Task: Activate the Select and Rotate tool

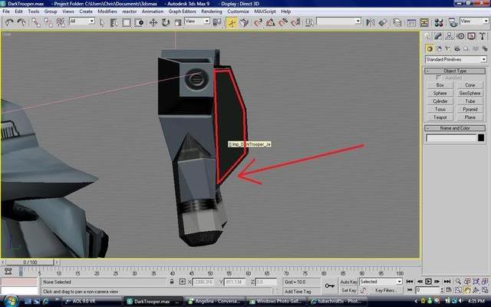Action: click(x=166, y=22)
